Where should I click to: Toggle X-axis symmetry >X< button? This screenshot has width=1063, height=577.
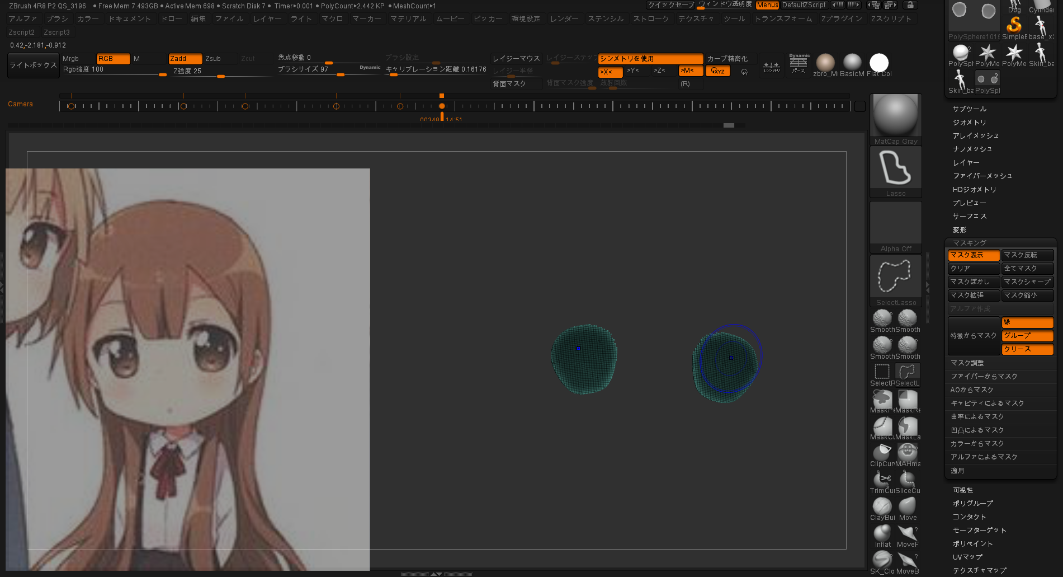pos(609,72)
